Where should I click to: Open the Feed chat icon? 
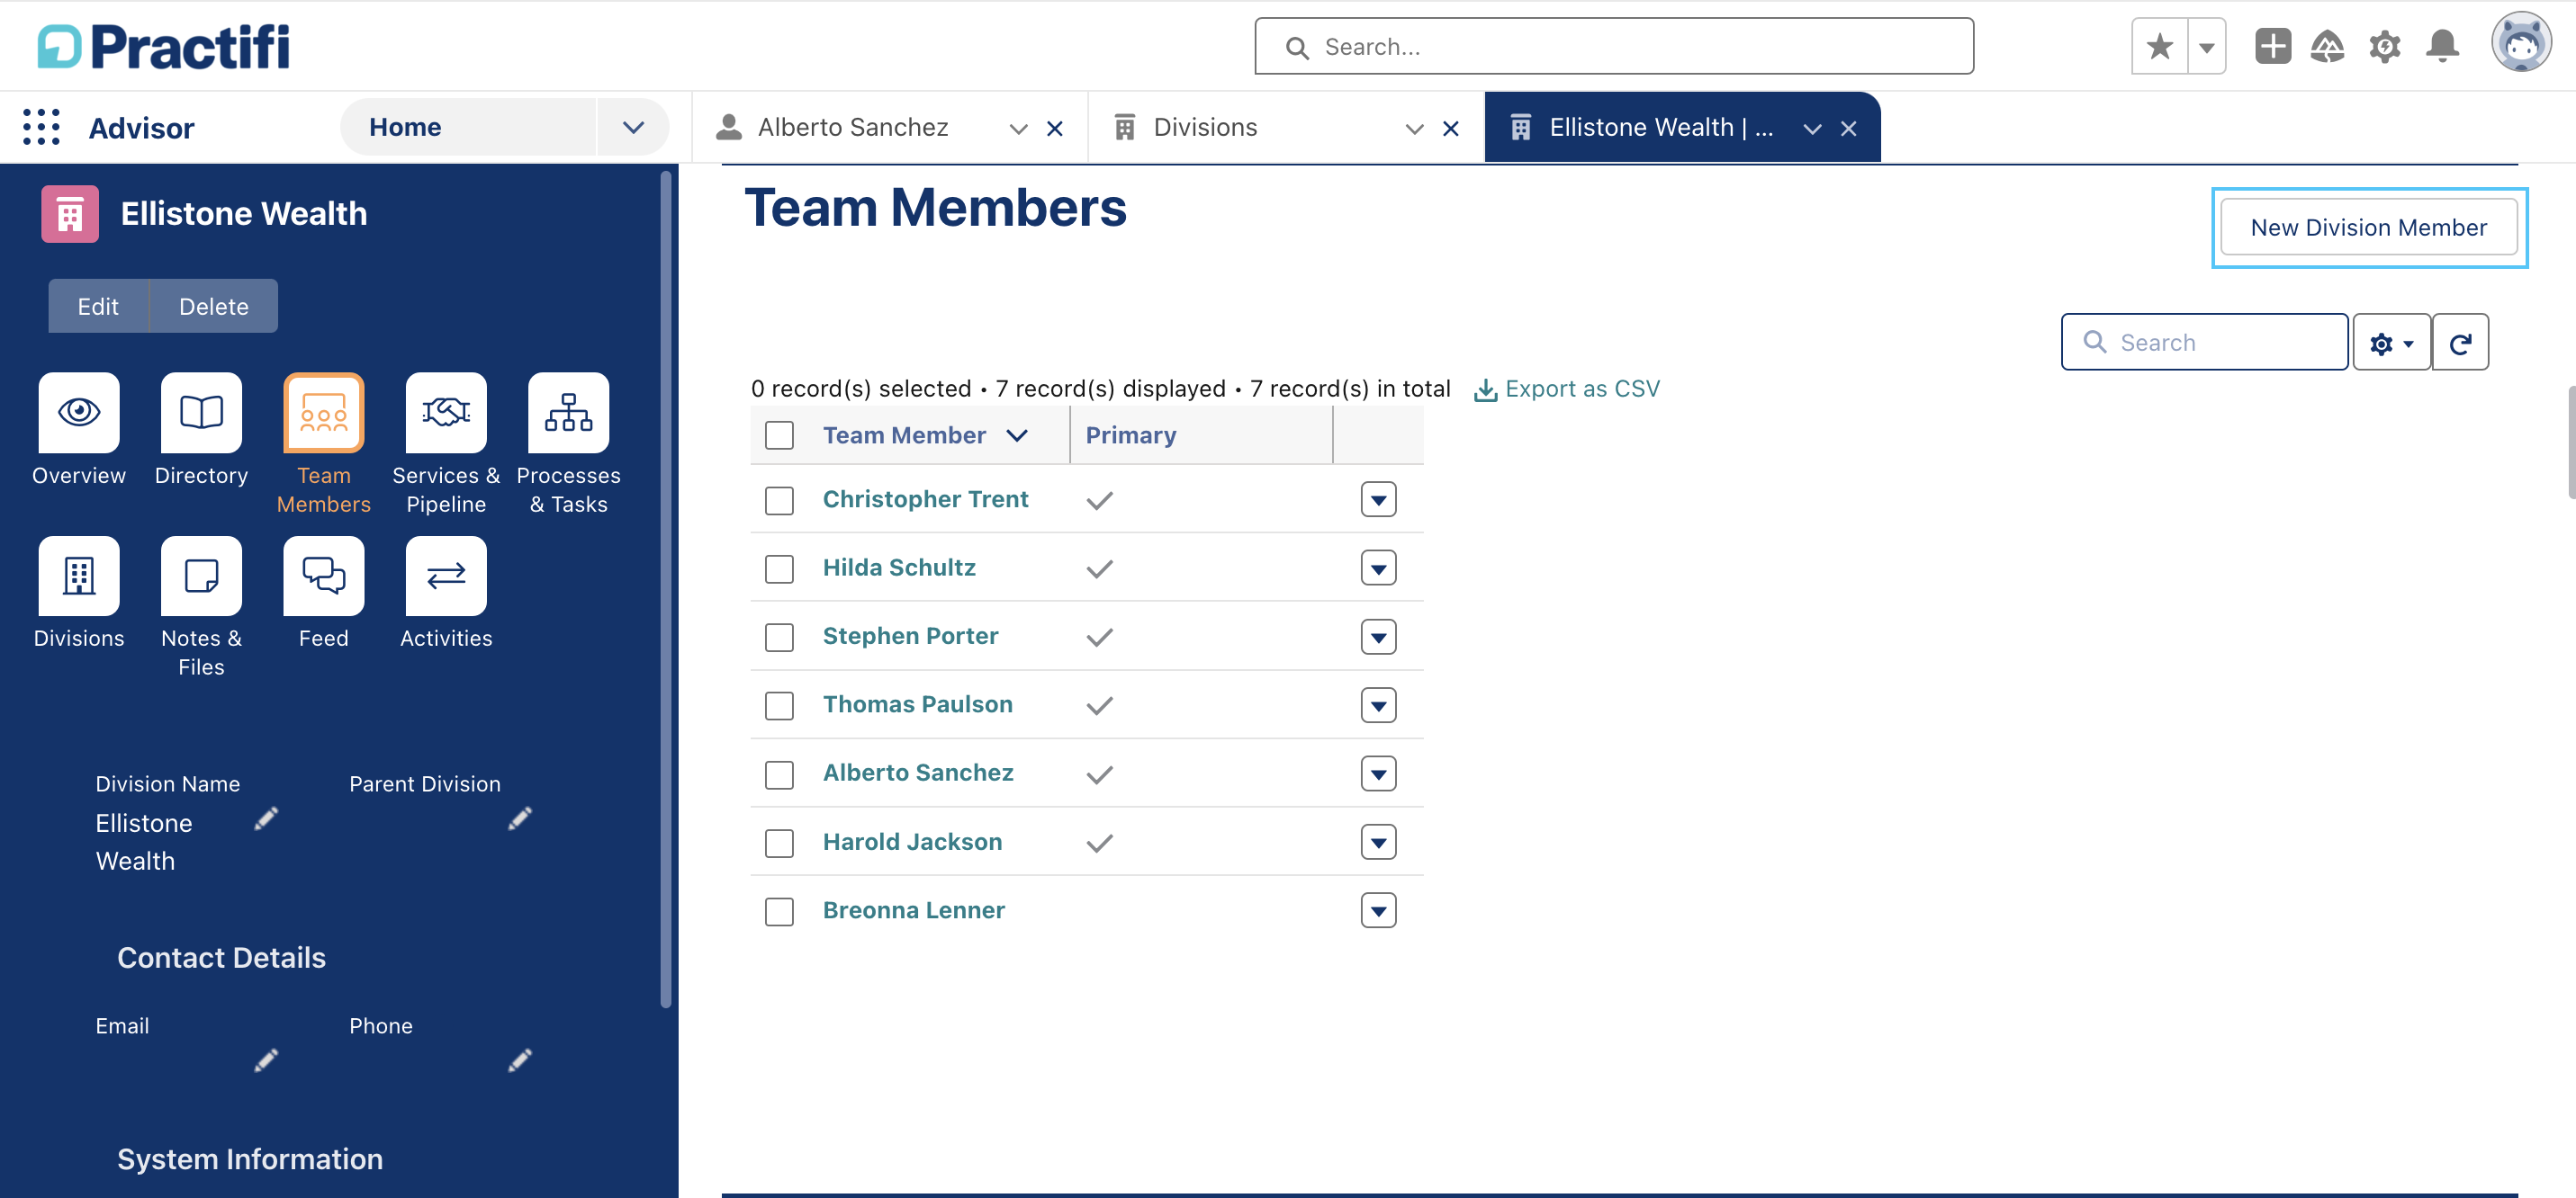[323, 576]
